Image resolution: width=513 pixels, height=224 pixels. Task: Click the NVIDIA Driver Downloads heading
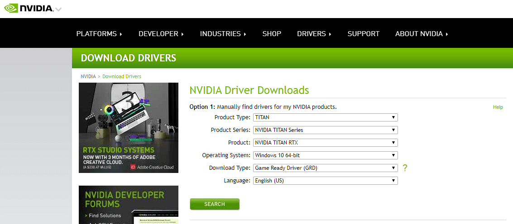(249, 90)
